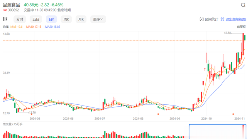Click the orange event marker in mid-August

click(x=158, y=114)
